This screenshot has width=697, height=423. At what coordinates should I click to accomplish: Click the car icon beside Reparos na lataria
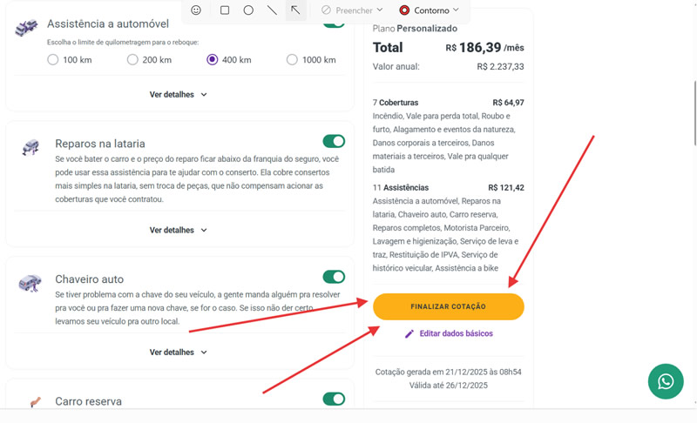30,147
